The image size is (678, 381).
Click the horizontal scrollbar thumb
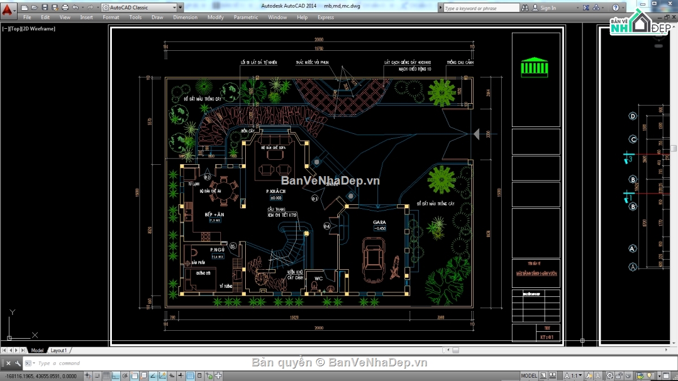(455, 350)
